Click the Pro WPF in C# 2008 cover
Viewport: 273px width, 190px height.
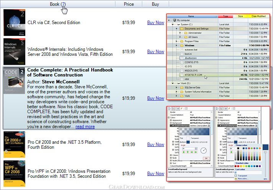tap(14, 174)
